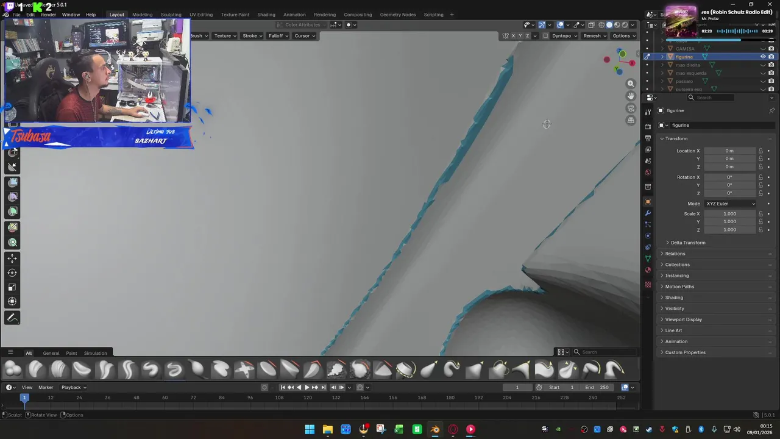Screen dimensions: 780x439
Task: Open the Dyntopo dropdown
Action: (x=564, y=36)
